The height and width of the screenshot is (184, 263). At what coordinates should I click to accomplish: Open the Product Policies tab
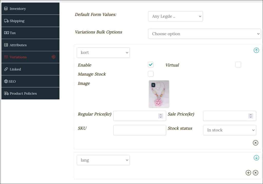pyautogui.click(x=30, y=93)
